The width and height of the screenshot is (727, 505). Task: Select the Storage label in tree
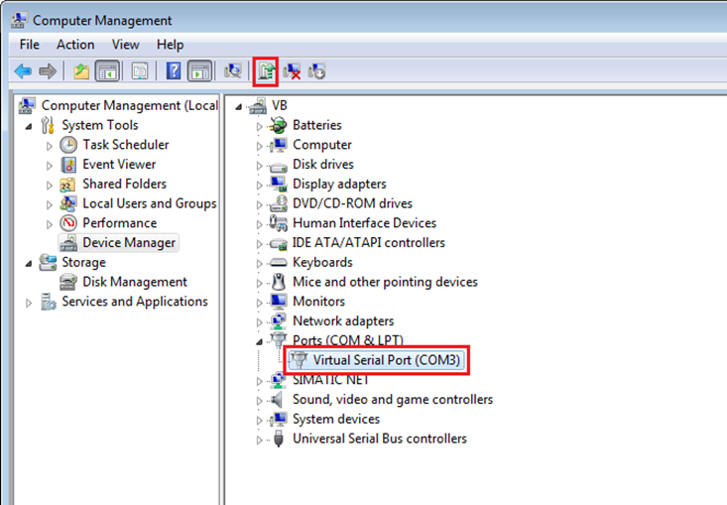click(84, 262)
